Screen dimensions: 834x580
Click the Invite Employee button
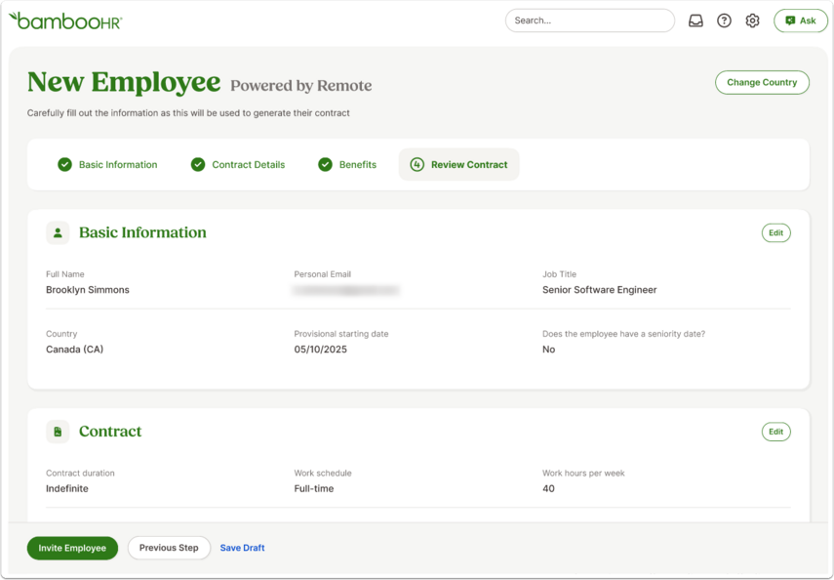tap(72, 548)
